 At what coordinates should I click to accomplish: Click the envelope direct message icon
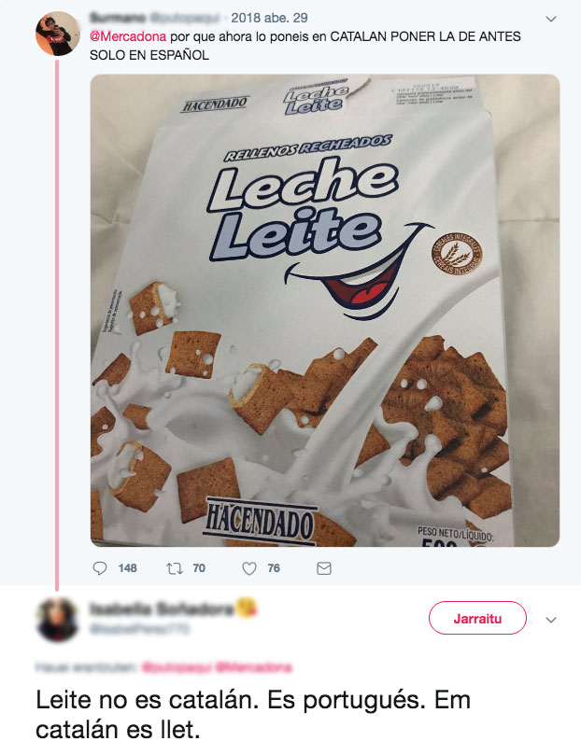pyautogui.click(x=324, y=567)
